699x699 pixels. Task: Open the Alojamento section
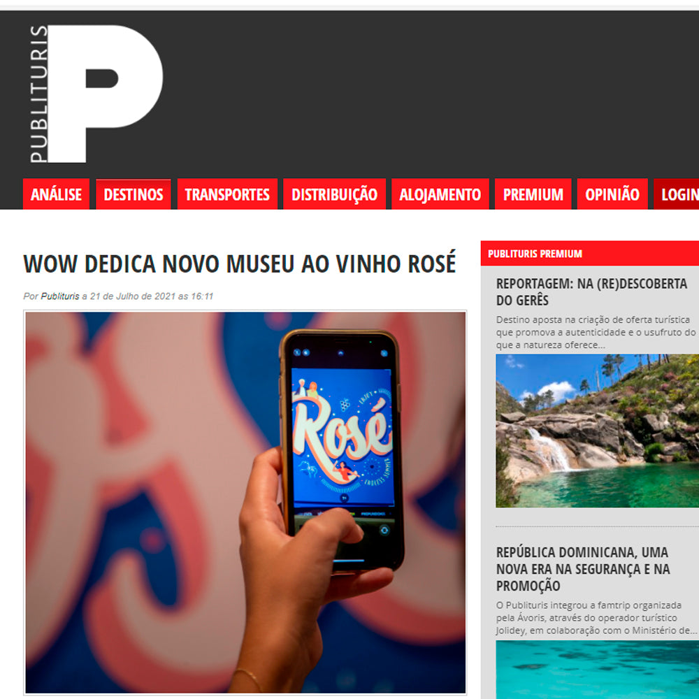coord(440,194)
